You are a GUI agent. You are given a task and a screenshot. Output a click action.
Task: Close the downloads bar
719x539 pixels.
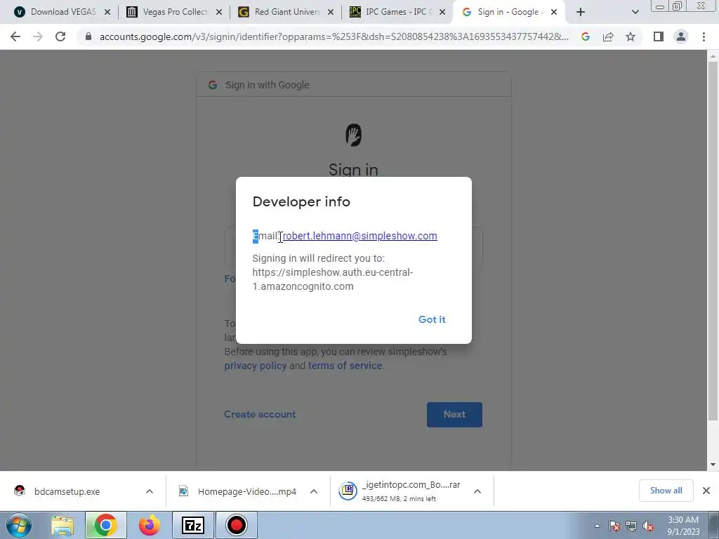(x=706, y=491)
